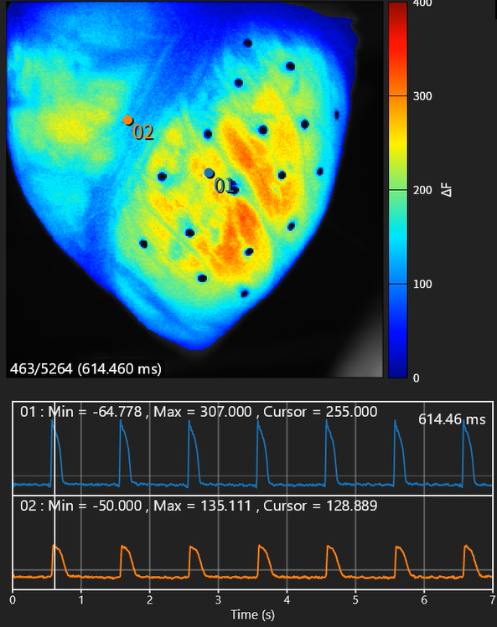Click the white cursor line in orange trace
Screen dimensions: 497x627
[54, 542]
